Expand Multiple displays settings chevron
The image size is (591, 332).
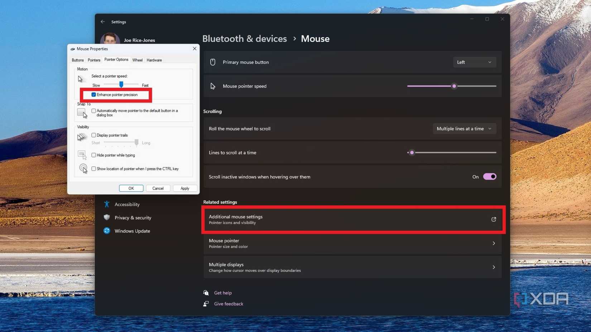click(x=494, y=267)
